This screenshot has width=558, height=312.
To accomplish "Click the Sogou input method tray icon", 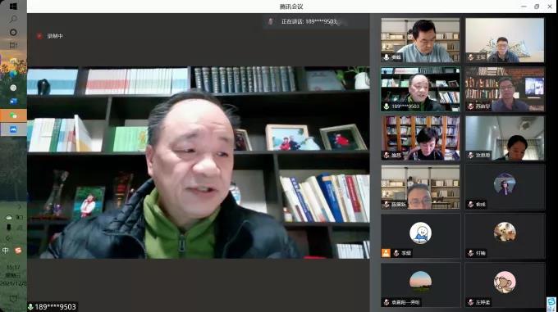I will [x=18, y=251].
